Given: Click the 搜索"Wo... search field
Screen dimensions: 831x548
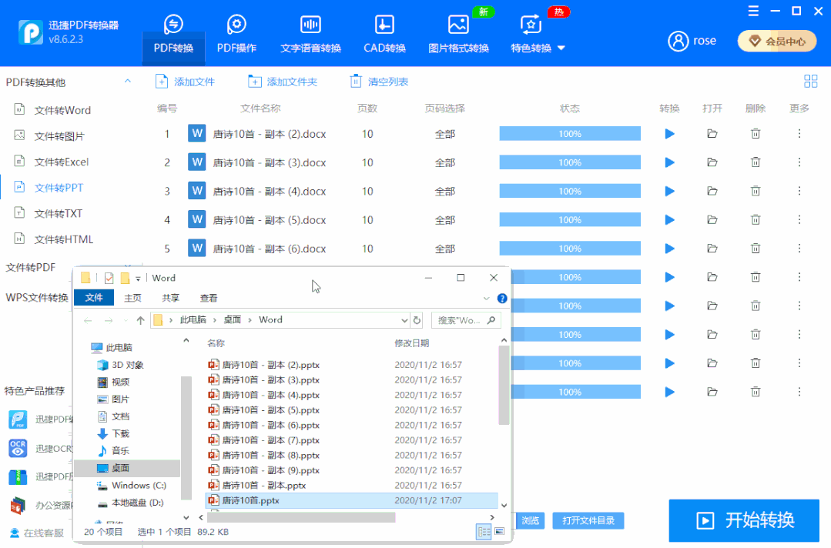Looking at the screenshot, I should [x=466, y=320].
